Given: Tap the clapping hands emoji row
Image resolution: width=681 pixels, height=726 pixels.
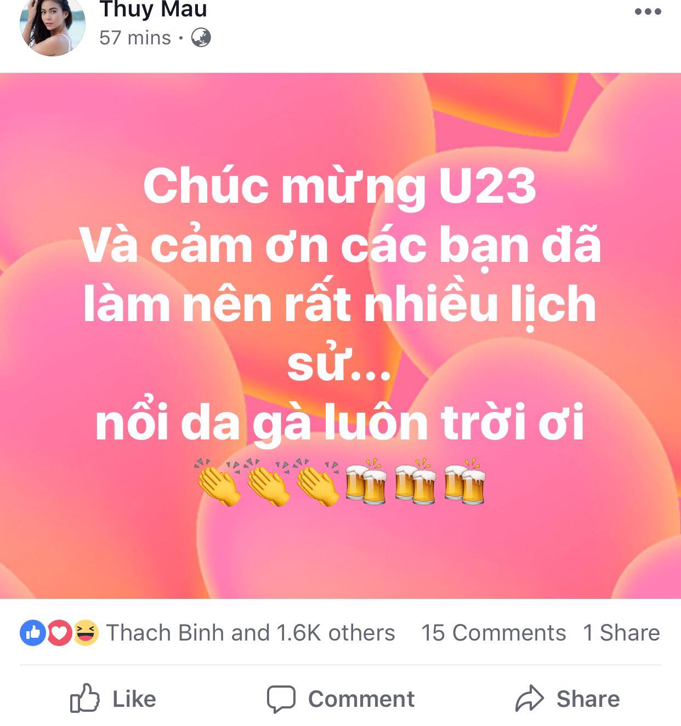Looking at the screenshot, I should [268, 482].
